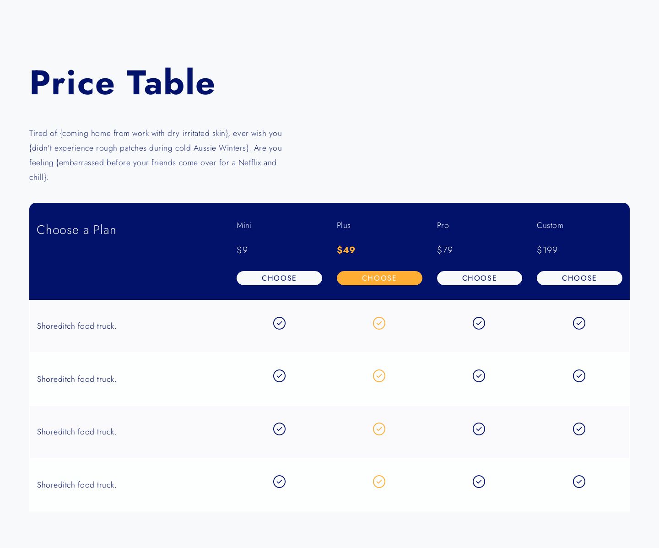659x548 pixels.
Task: Choose the Mini plan button
Action: tap(279, 278)
